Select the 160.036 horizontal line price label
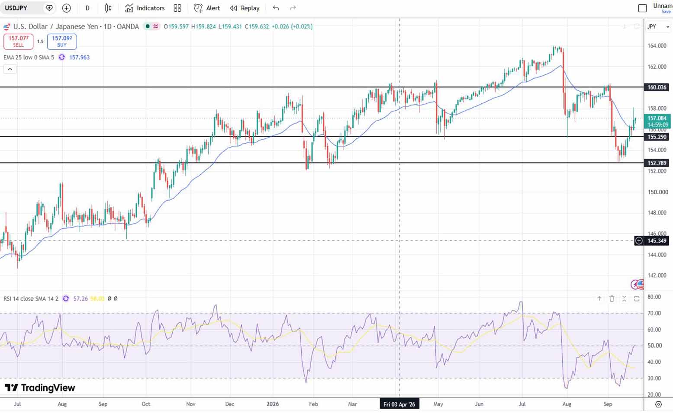673x413 pixels. tap(657, 87)
